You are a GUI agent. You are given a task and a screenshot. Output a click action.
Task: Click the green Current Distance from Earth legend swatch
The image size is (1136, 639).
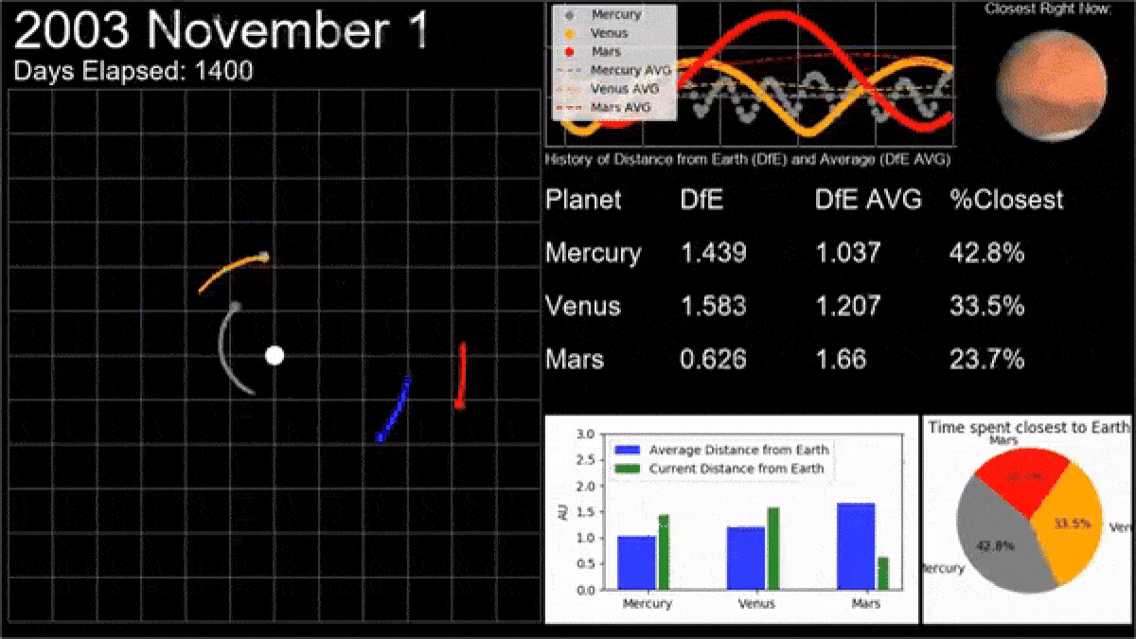[x=629, y=469]
